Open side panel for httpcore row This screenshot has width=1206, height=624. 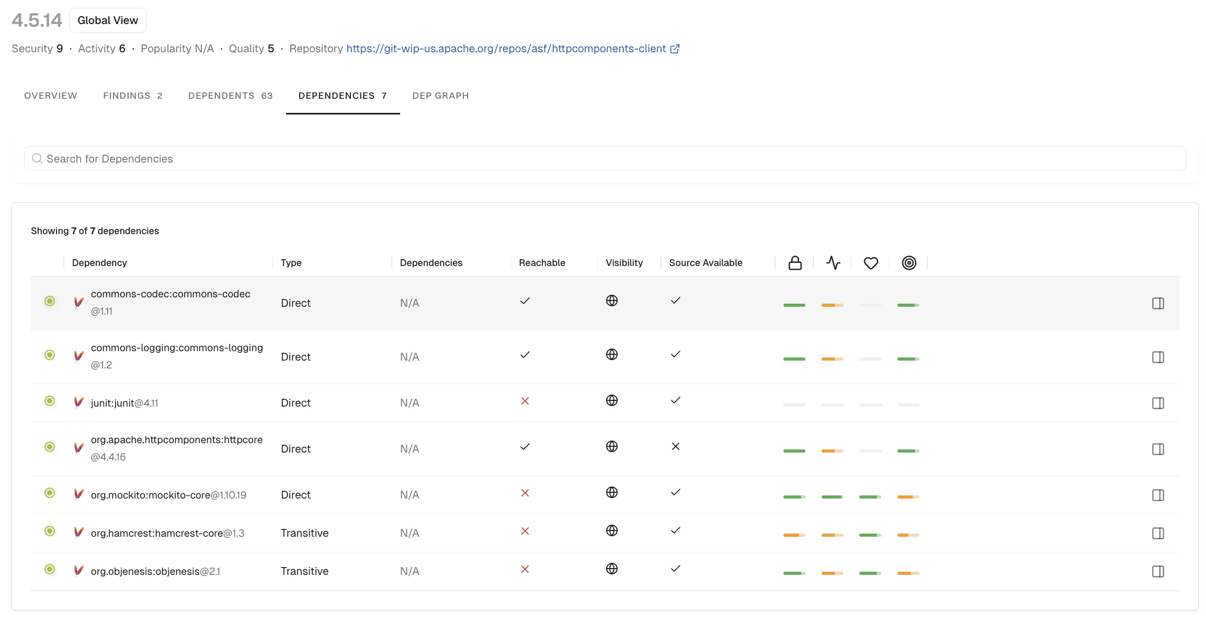[1158, 449]
